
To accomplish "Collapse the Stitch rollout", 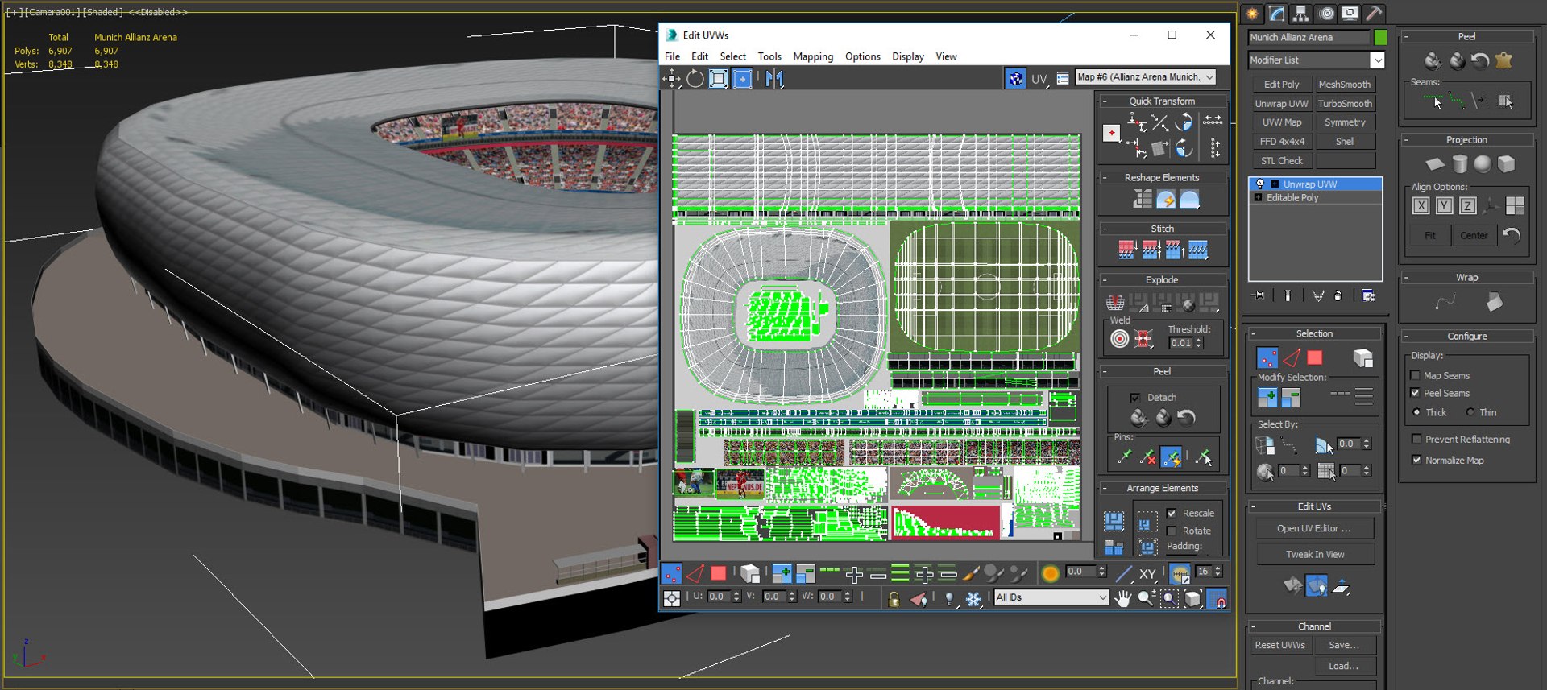I will (1162, 229).
